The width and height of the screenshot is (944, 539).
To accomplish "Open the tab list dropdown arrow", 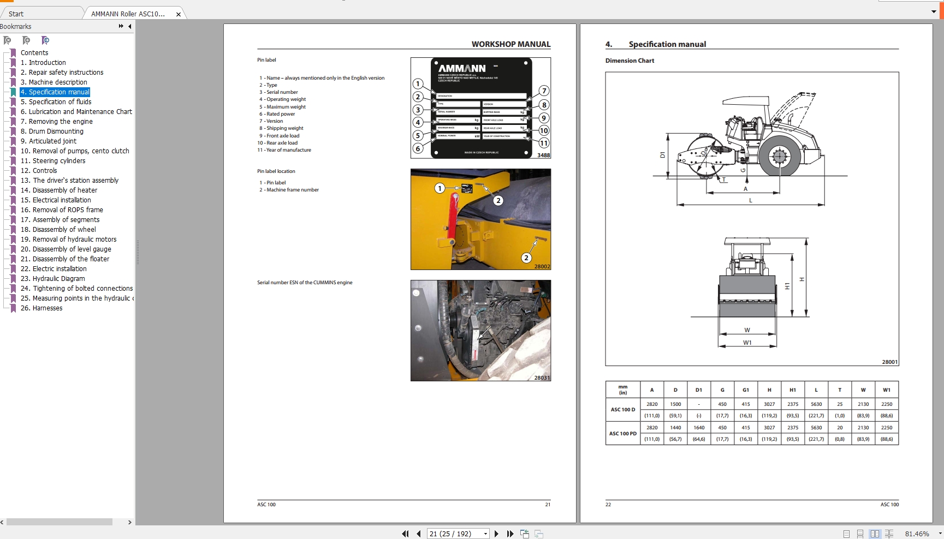I will pyautogui.click(x=934, y=11).
